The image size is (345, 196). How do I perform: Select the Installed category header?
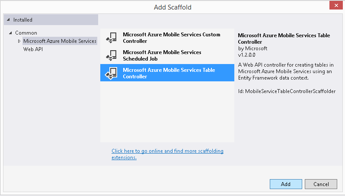point(51,20)
